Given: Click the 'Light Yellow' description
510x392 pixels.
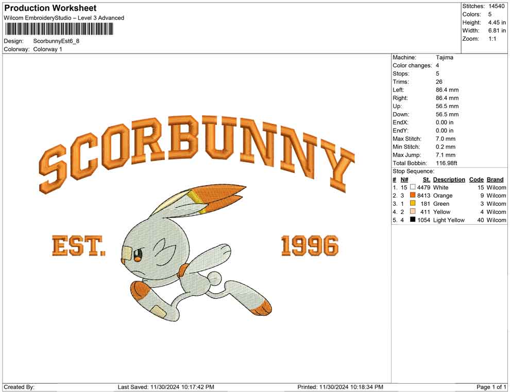Looking at the screenshot, I should (x=449, y=220).
